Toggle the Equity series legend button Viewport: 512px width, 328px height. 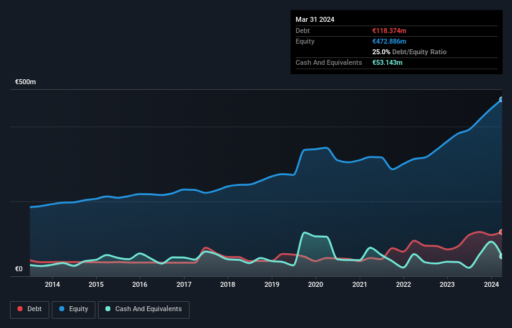74,309
